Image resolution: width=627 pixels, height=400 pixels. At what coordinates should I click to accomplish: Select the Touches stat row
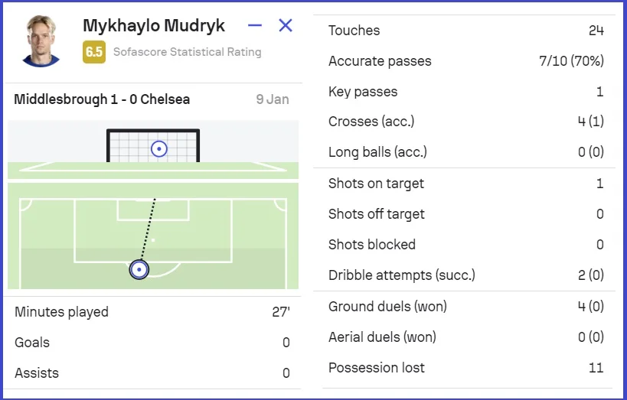tap(465, 31)
